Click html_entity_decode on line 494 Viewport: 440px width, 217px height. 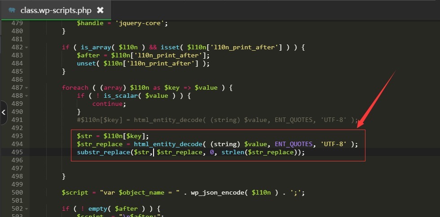(168, 144)
